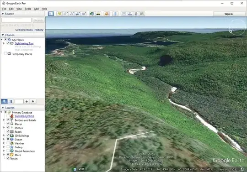The width and height of the screenshot is (247, 172).
Task: Expand the 3D Buildings layer tree
Action: click(x=4, y=136)
